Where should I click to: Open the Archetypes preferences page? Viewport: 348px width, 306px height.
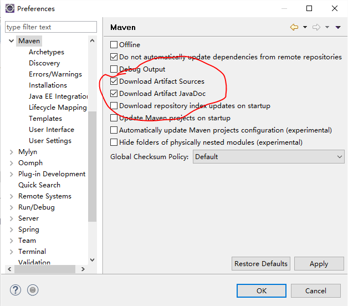pyautogui.click(x=47, y=52)
